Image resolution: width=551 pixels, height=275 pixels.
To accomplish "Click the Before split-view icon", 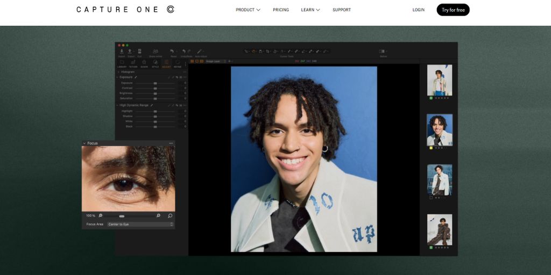I will pyautogui.click(x=383, y=51).
